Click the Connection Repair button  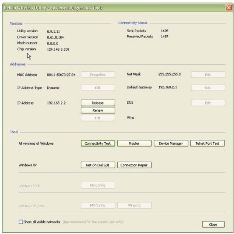[134, 165]
